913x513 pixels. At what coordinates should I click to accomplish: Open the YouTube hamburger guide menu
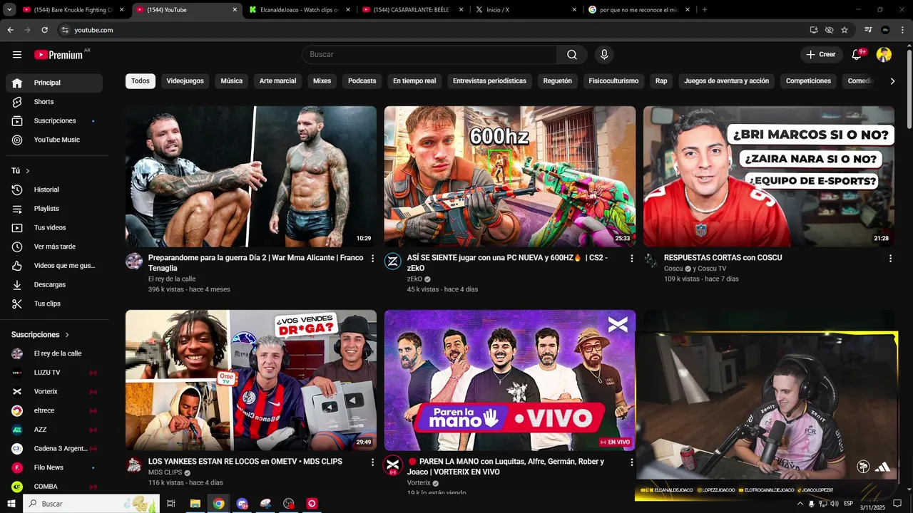17,55
